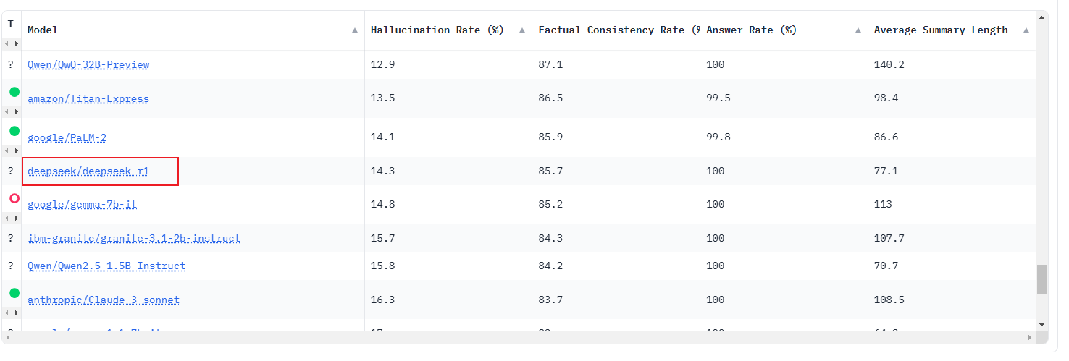Image resolution: width=1069 pixels, height=361 pixels.
Task: Click the T column header
Action: [x=10, y=25]
